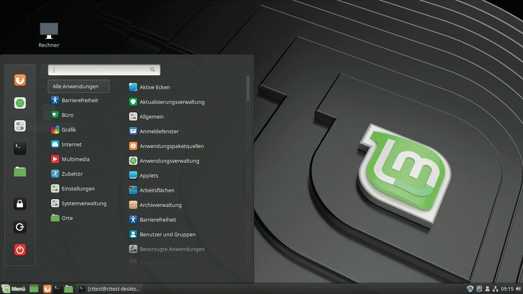Image resolution: width=523 pixels, height=294 pixels.
Task: Log out using the sidebar logout icon
Action: tap(20, 227)
